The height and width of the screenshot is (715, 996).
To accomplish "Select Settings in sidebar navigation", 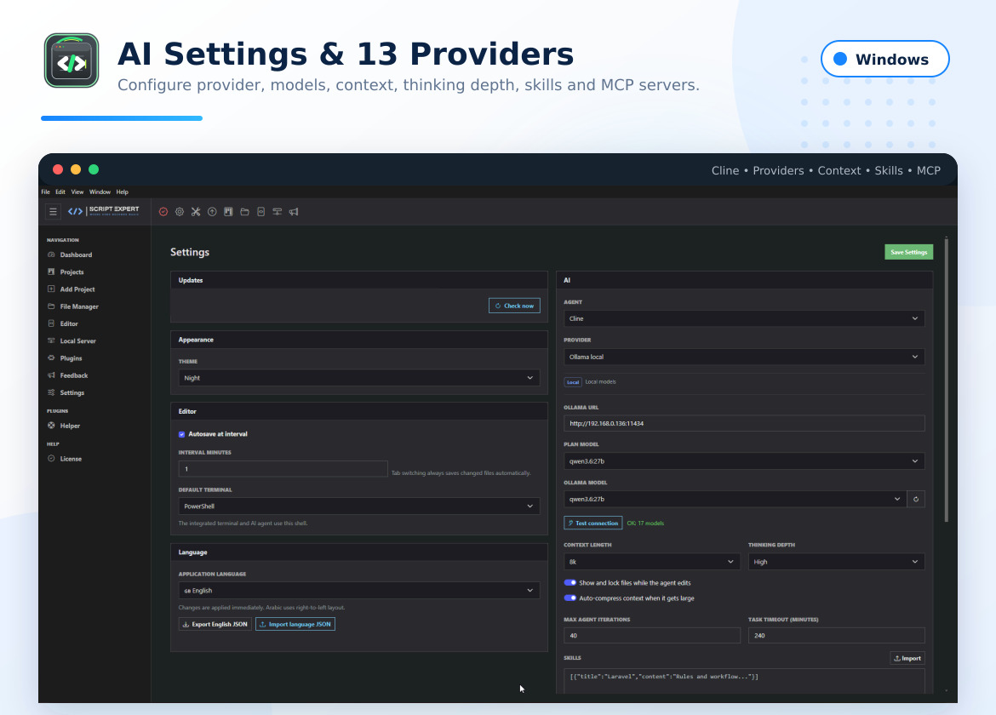I will point(72,392).
